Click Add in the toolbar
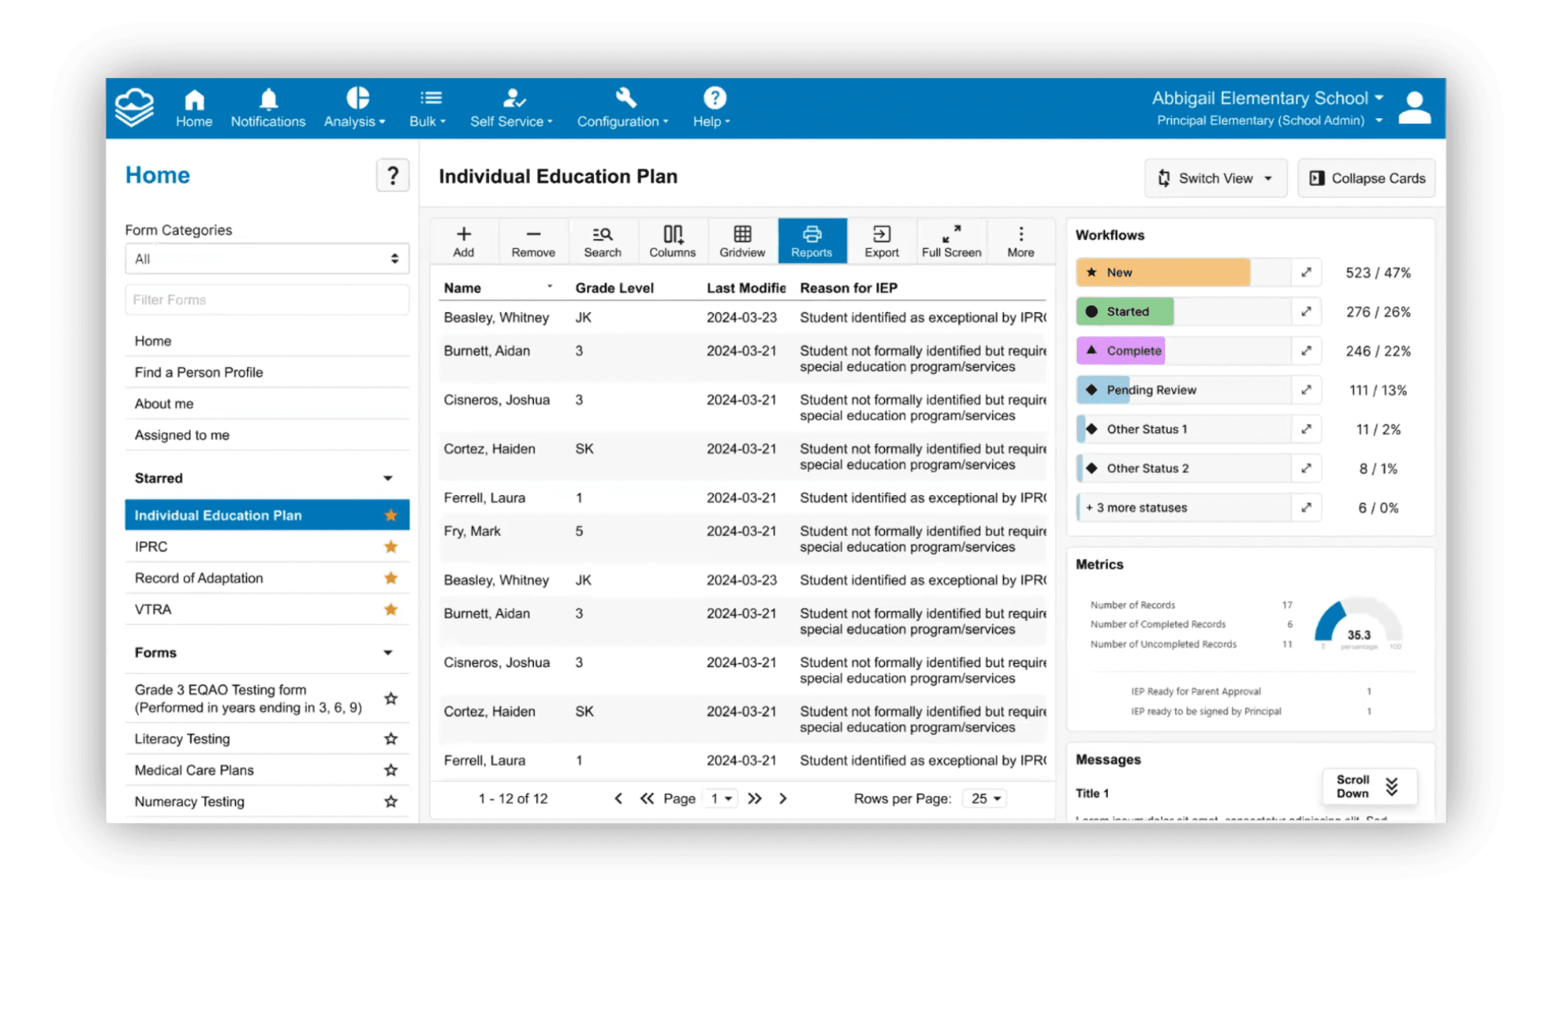This screenshot has width=1543, height=1018. 464,241
